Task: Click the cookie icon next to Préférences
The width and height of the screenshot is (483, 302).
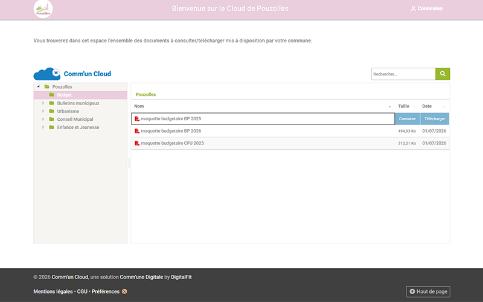Action: (124, 292)
